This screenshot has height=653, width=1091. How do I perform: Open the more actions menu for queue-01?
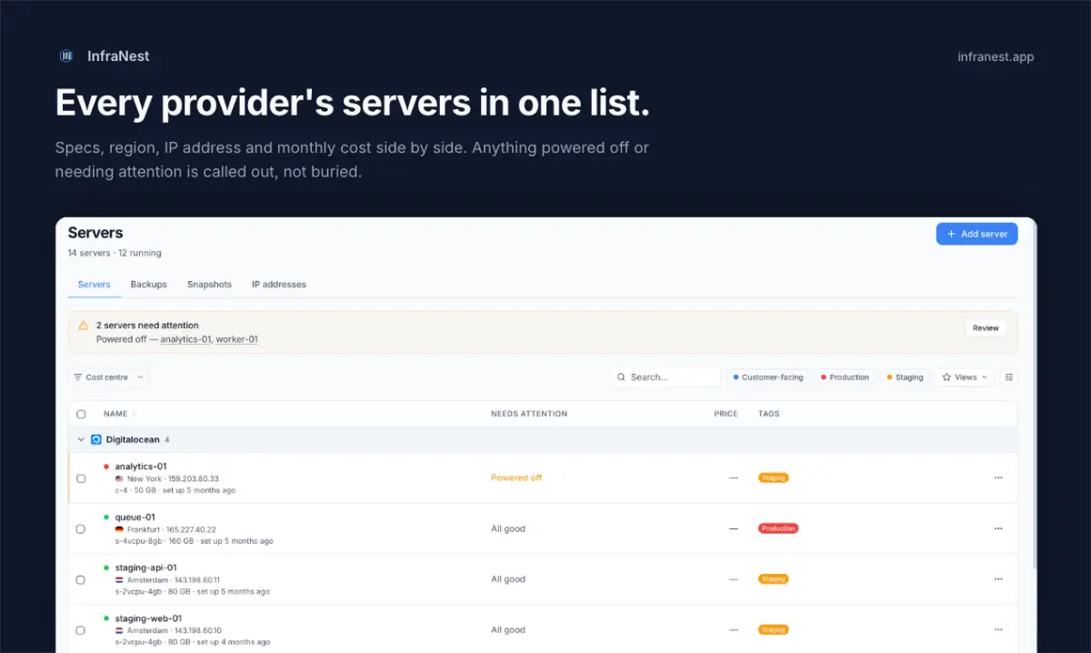(x=998, y=528)
